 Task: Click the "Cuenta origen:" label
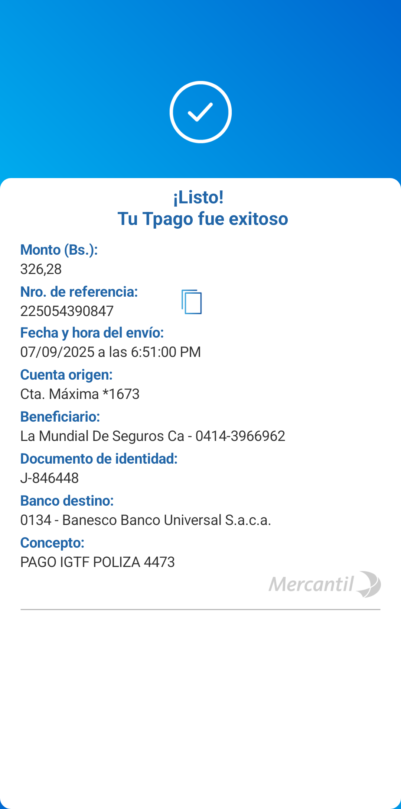(x=66, y=375)
